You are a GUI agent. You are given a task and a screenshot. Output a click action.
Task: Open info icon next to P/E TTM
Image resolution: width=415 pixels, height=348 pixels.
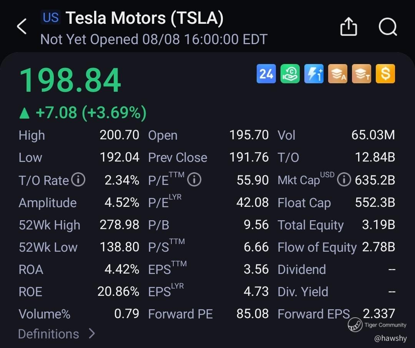pyautogui.click(x=194, y=180)
